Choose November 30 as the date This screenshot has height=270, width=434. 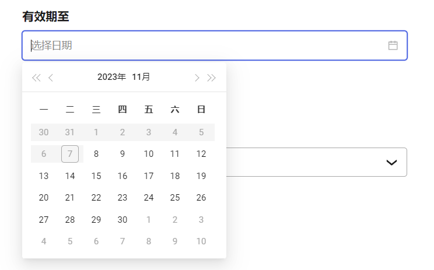pyautogui.click(x=123, y=220)
